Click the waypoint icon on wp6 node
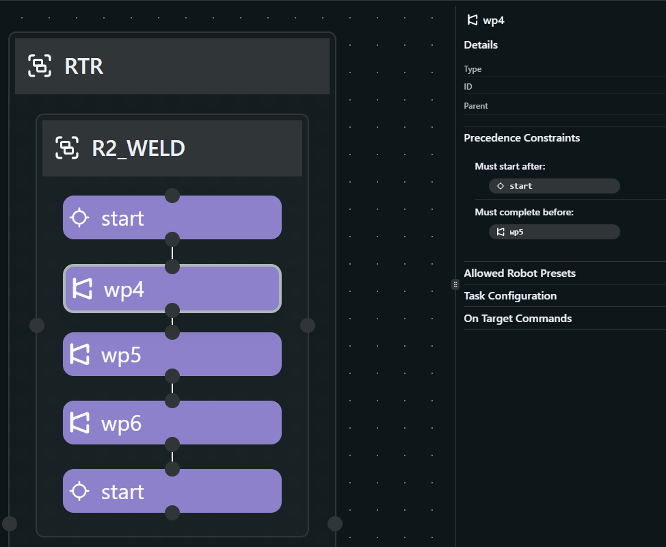The height and width of the screenshot is (547, 666). click(x=79, y=423)
